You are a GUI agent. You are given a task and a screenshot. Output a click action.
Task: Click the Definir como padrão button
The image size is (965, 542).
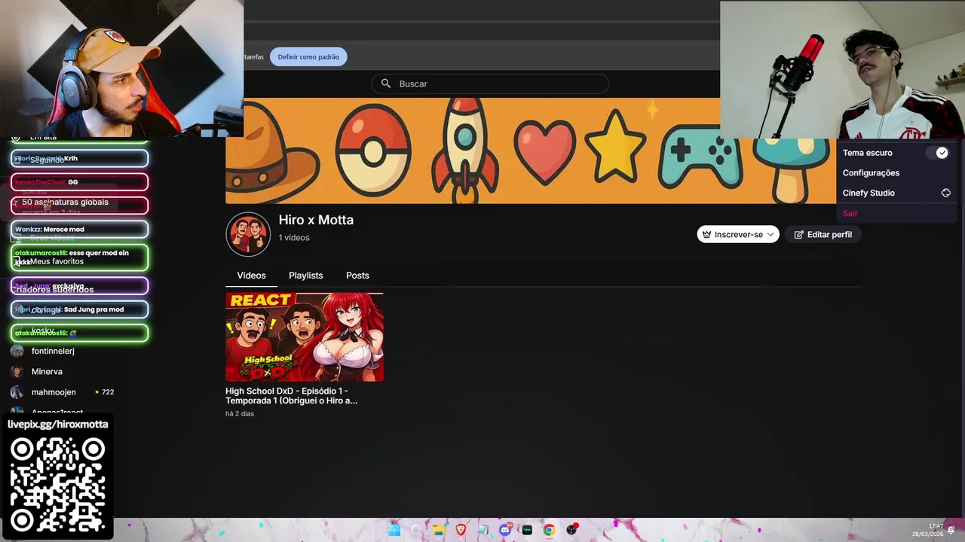pyautogui.click(x=308, y=56)
